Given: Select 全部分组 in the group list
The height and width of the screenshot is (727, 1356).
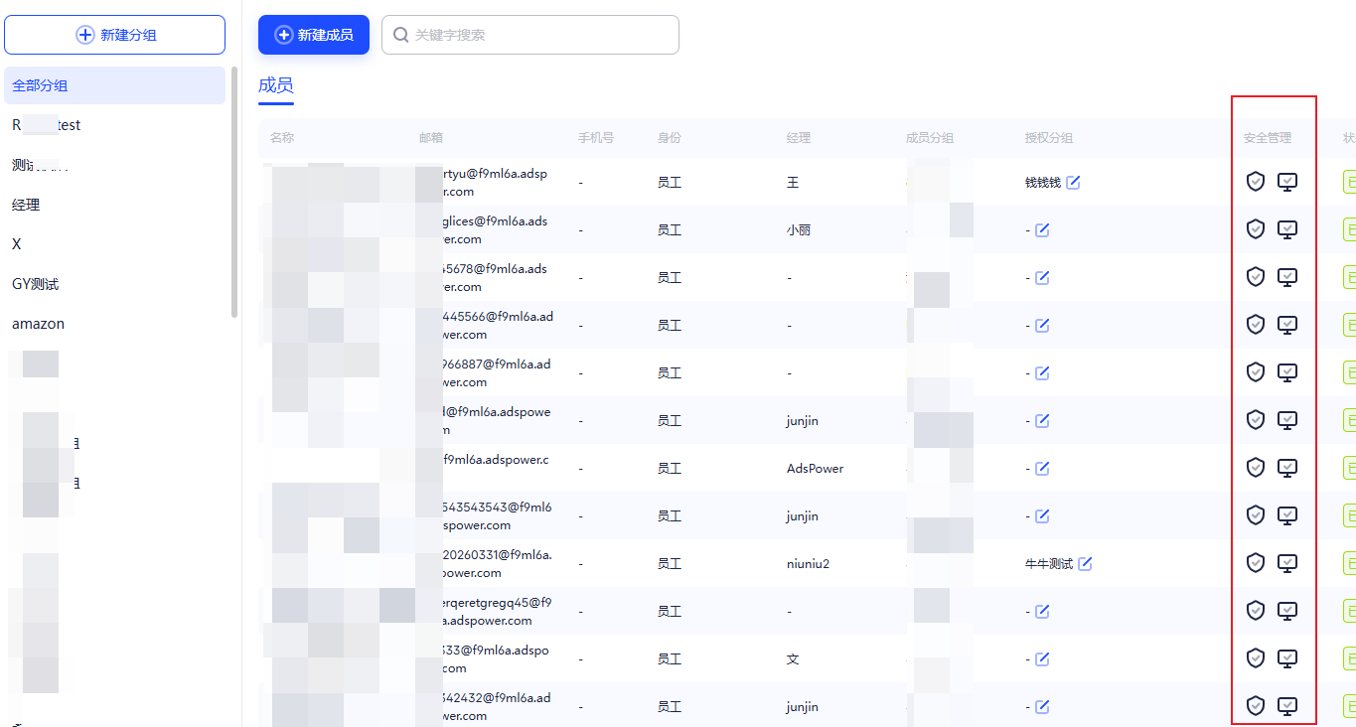Looking at the screenshot, I should click(x=114, y=85).
